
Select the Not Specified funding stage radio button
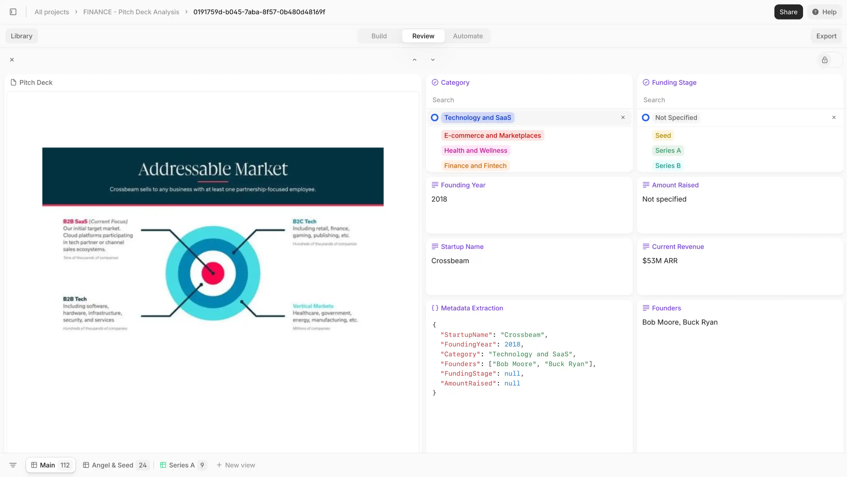click(x=645, y=117)
